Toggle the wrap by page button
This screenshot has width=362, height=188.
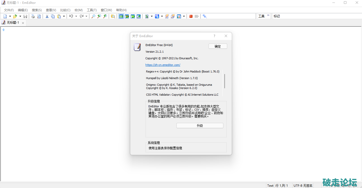[x=139, y=16]
